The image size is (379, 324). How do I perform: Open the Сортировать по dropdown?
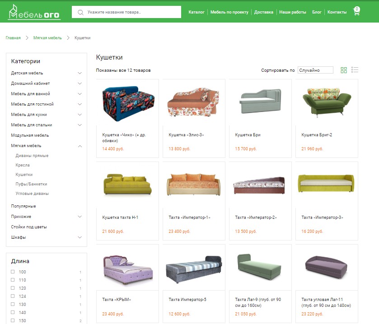[x=315, y=70]
